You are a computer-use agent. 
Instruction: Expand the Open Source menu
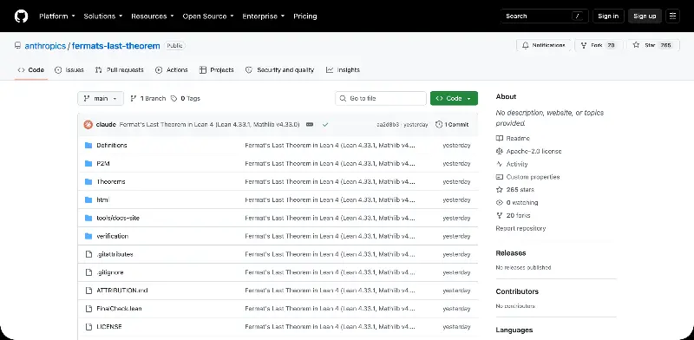pyautogui.click(x=207, y=16)
